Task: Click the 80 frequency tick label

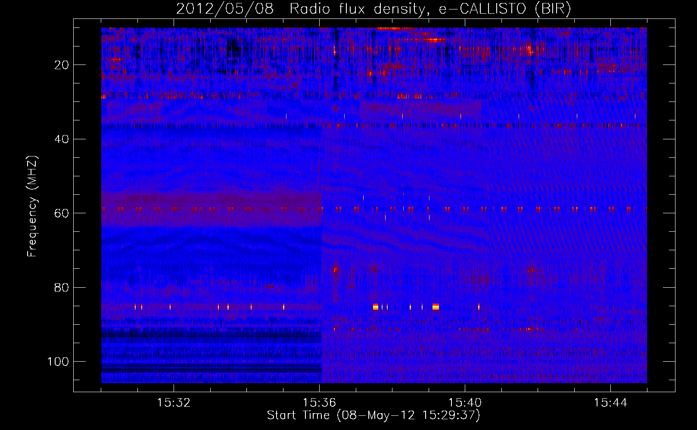Action: tap(62, 287)
